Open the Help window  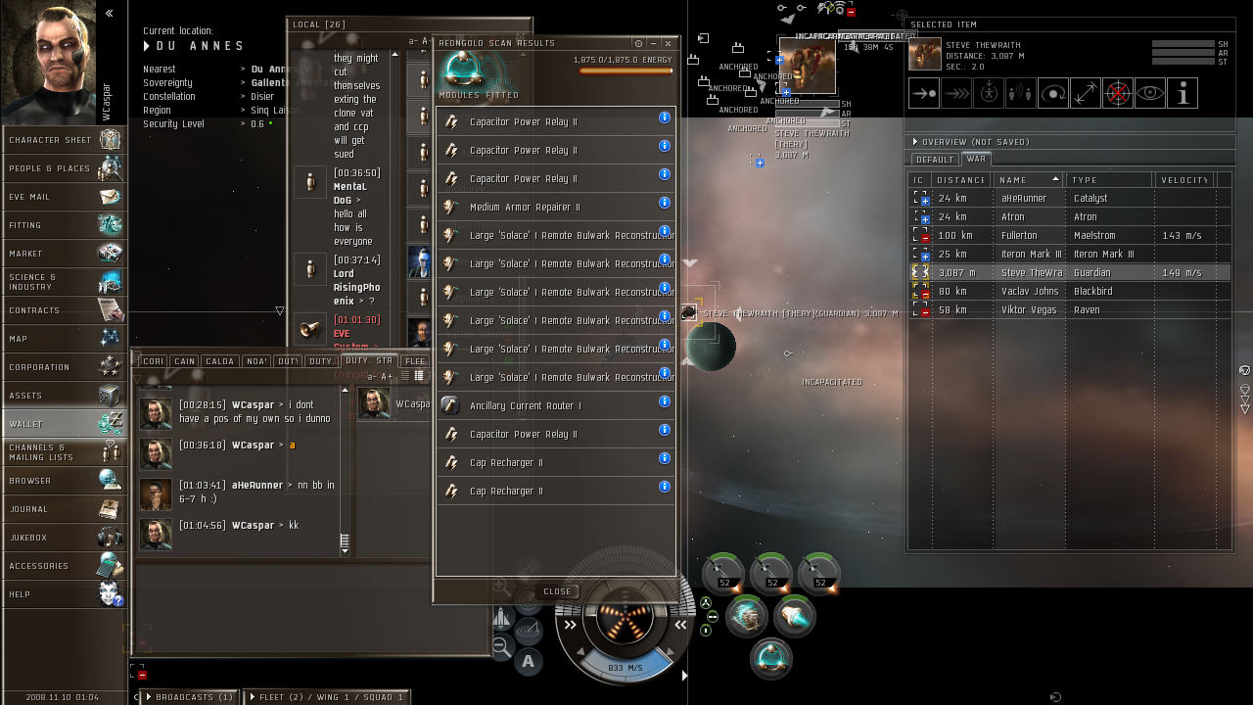pyautogui.click(x=65, y=594)
